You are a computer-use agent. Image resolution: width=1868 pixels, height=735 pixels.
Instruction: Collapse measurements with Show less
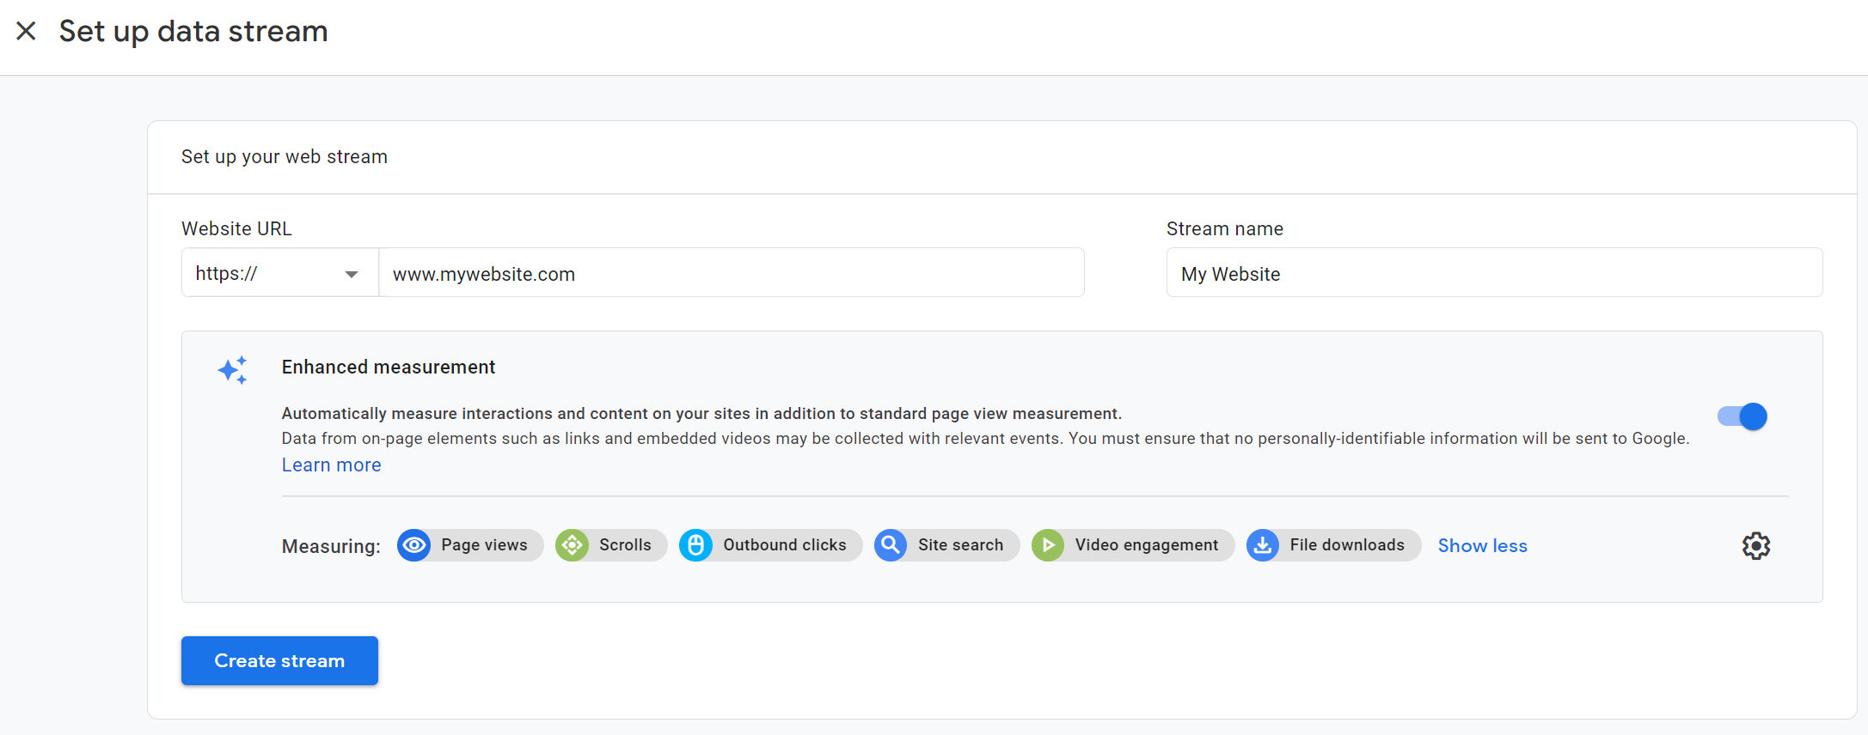point(1482,546)
